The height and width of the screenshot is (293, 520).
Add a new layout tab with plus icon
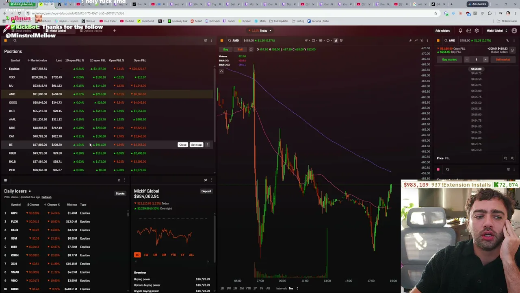115,31
